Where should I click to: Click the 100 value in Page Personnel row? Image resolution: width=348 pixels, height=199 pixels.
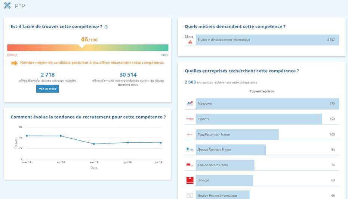(332, 135)
